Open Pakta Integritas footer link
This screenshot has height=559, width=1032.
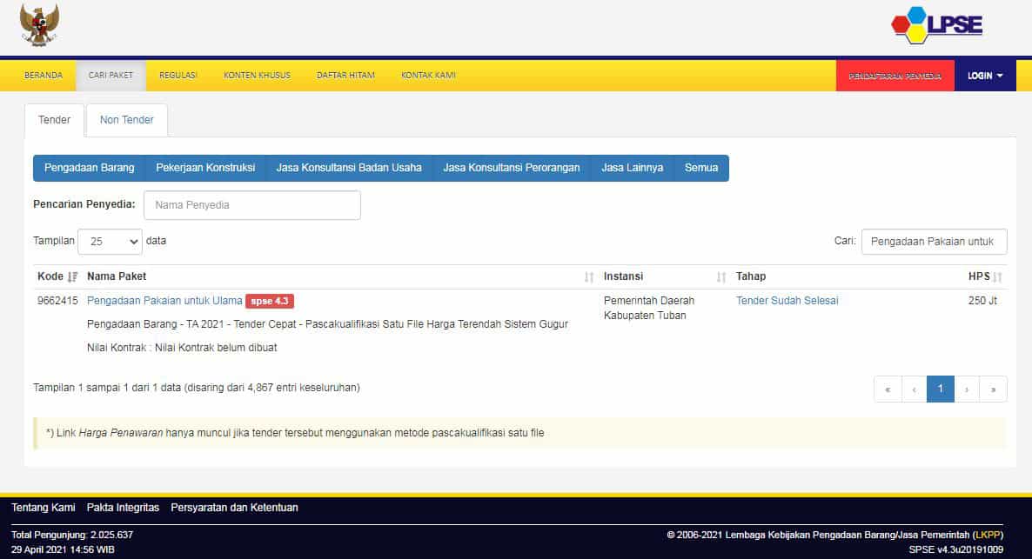coord(123,507)
